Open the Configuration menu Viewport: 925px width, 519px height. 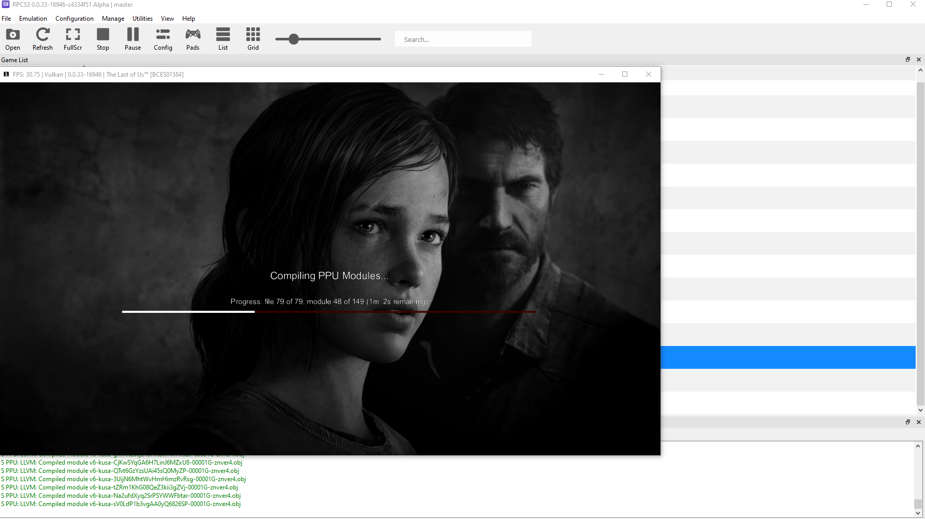point(75,18)
